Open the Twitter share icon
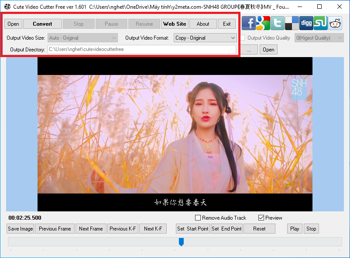 click(x=278, y=23)
